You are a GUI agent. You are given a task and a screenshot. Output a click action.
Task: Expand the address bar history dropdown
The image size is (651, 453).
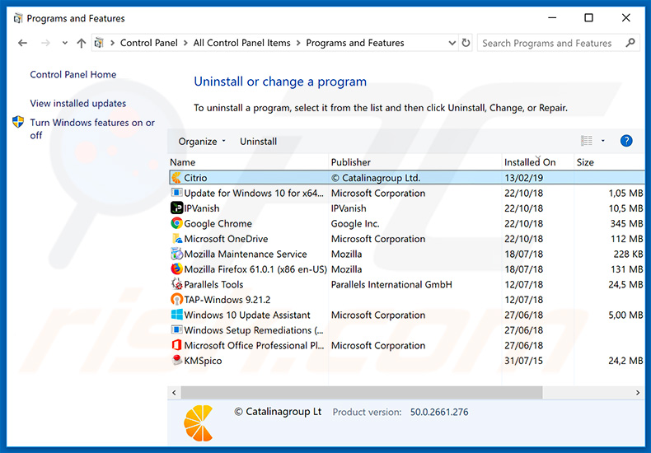(x=452, y=43)
